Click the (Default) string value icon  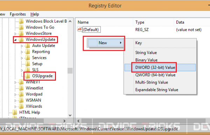point(80,30)
